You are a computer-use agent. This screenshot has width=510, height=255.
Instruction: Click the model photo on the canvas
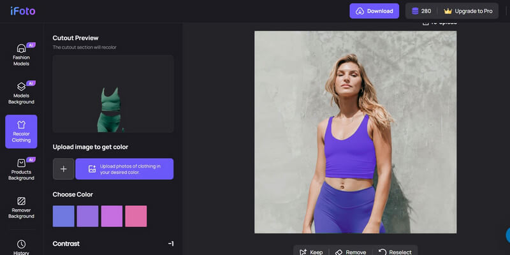[x=355, y=132]
